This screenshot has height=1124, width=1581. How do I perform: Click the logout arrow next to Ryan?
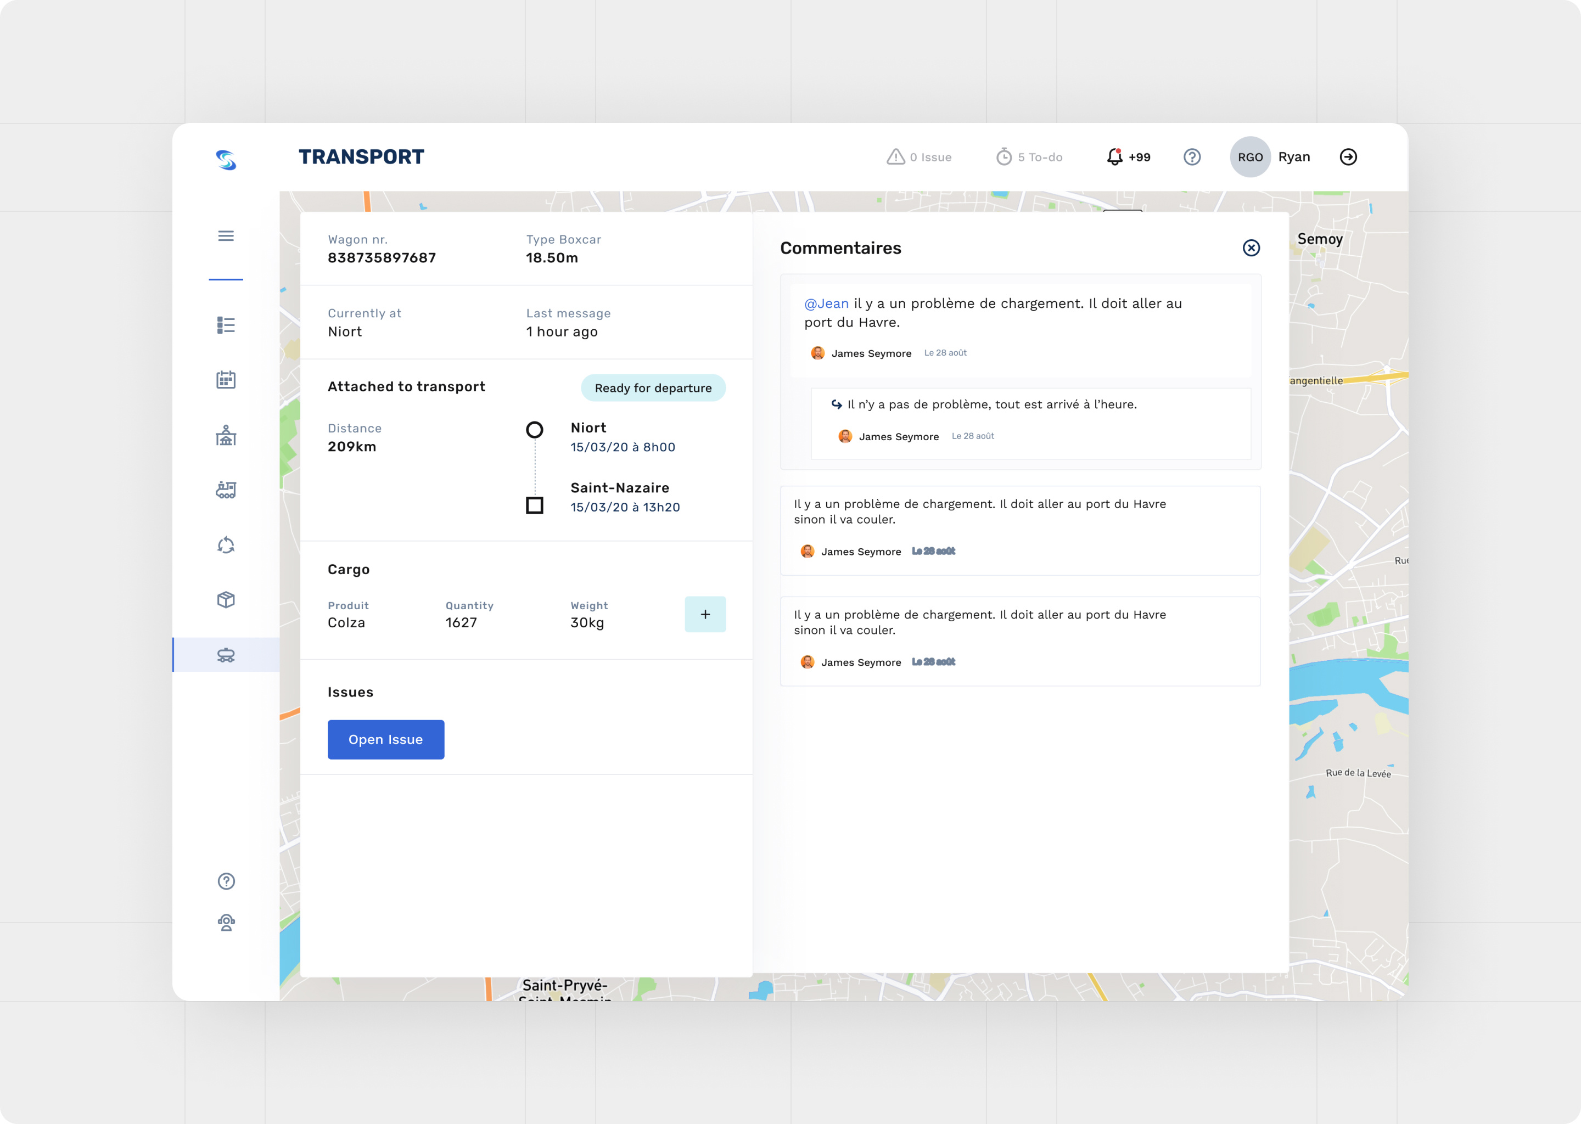(x=1348, y=157)
